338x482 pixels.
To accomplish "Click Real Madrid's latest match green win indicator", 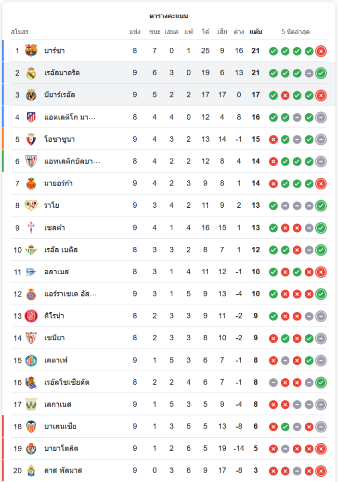I will coord(321,73).
